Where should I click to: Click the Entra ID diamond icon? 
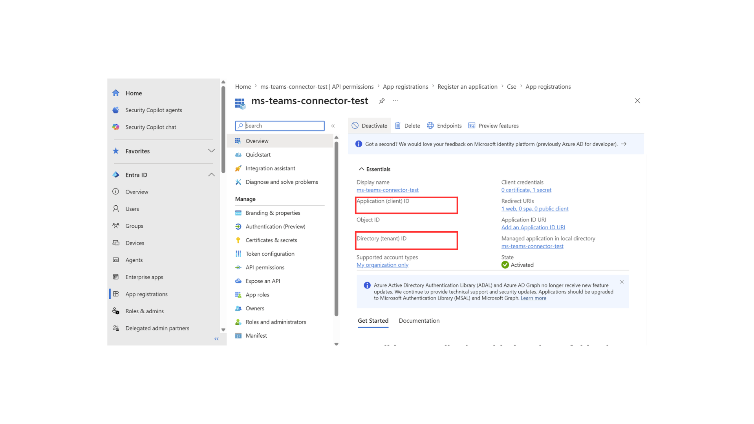click(116, 175)
